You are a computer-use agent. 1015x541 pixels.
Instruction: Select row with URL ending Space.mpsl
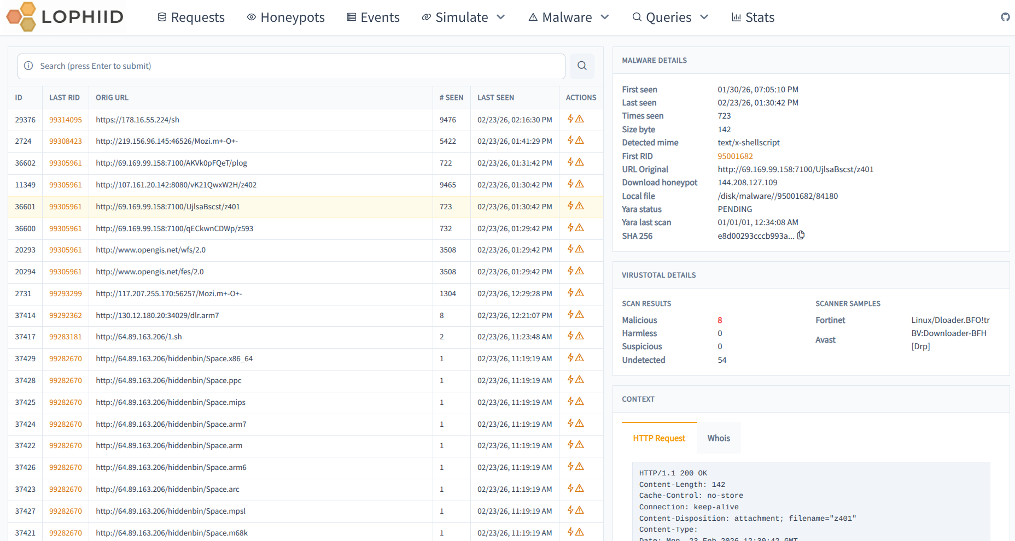point(305,511)
